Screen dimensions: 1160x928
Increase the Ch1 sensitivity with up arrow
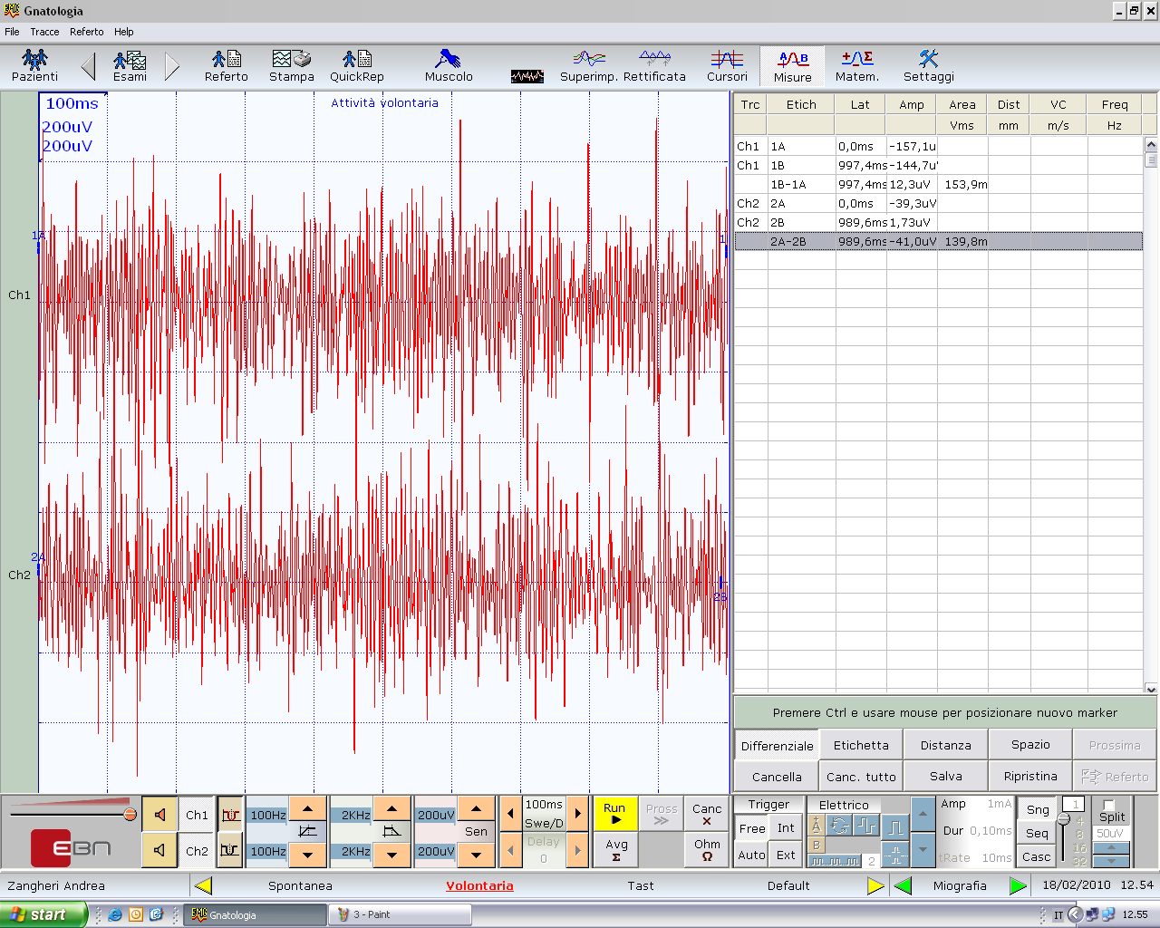pos(476,808)
